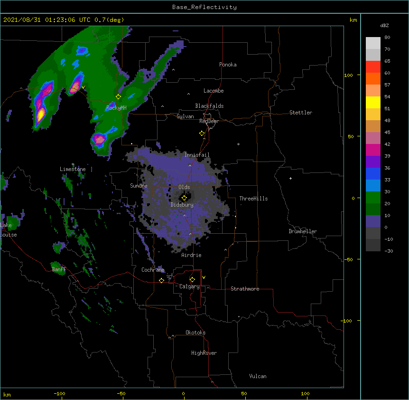Click the Strathmore label

point(245,289)
